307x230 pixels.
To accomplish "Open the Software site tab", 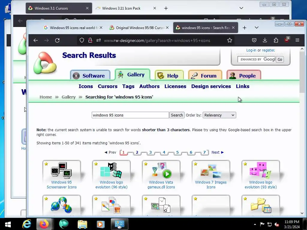I will 90,75.
